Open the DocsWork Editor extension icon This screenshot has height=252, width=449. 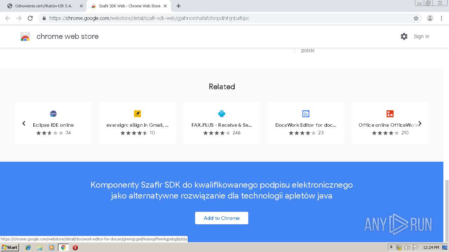point(306,114)
